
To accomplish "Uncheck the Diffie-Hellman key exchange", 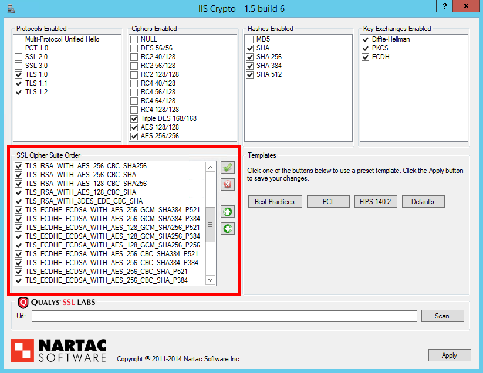I will coord(366,39).
